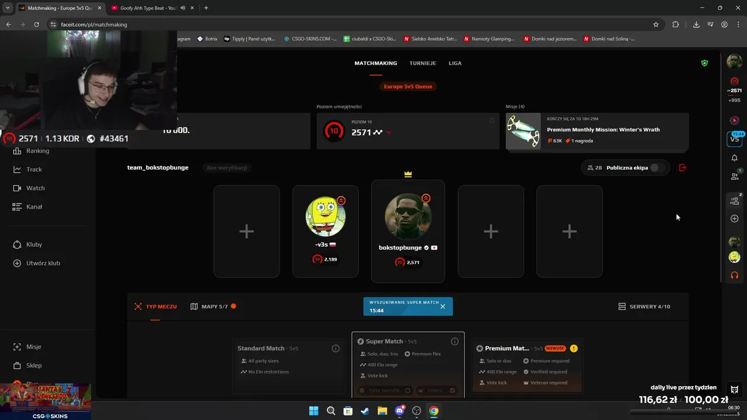Click the orange headset voice icon

pos(734,275)
